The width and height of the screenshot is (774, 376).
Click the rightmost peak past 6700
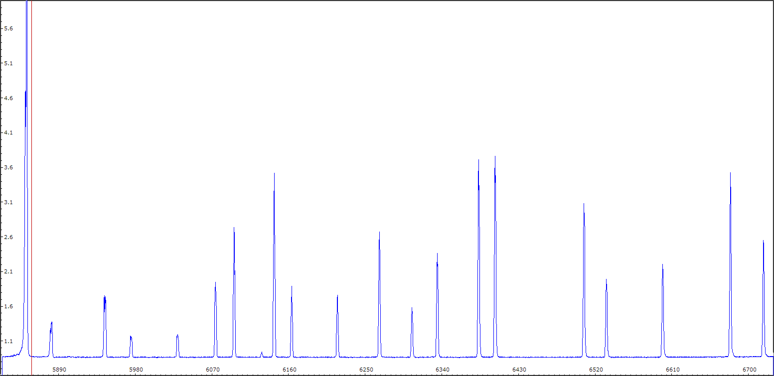[763, 242]
